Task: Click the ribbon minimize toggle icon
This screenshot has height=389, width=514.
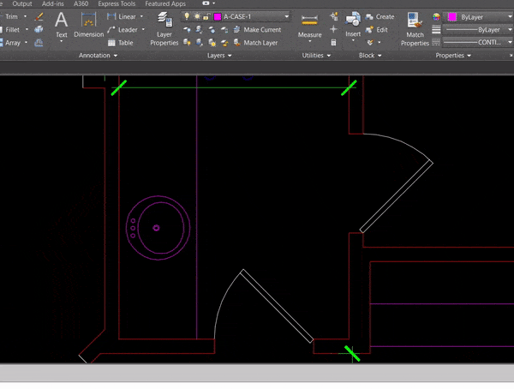Action: click(x=206, y=3)
